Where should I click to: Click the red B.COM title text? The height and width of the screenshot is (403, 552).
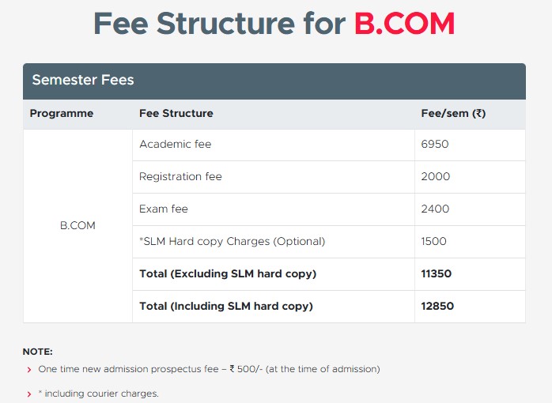pos(404,24)
